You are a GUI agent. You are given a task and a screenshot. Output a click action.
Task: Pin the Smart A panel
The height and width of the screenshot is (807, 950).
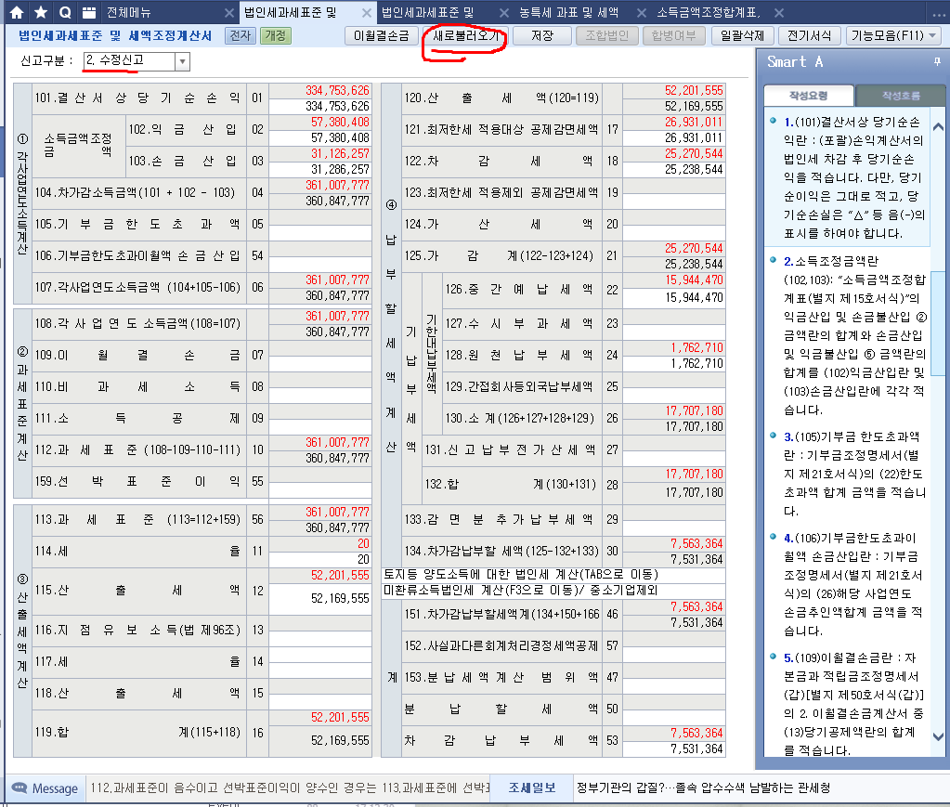[937, 61]
